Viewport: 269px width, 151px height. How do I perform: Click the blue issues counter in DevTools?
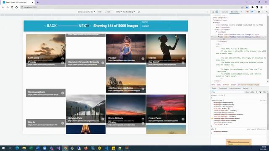[x=253, y=12]
